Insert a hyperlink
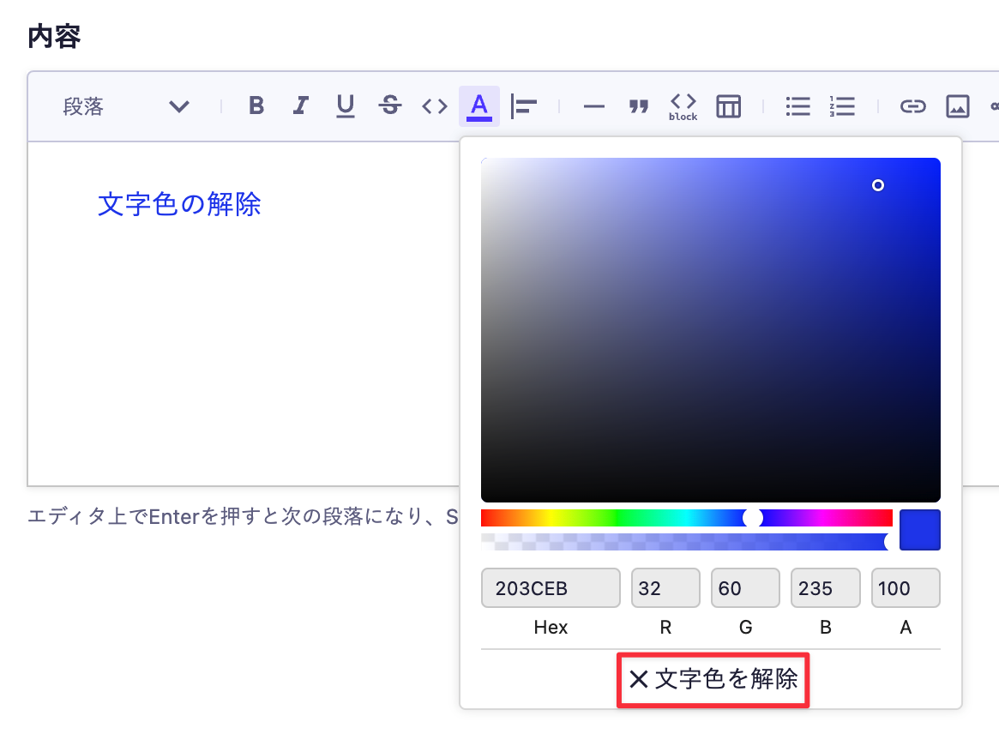Image resolution: width=999 pixels, height=740 pixels. coord(912,105)
